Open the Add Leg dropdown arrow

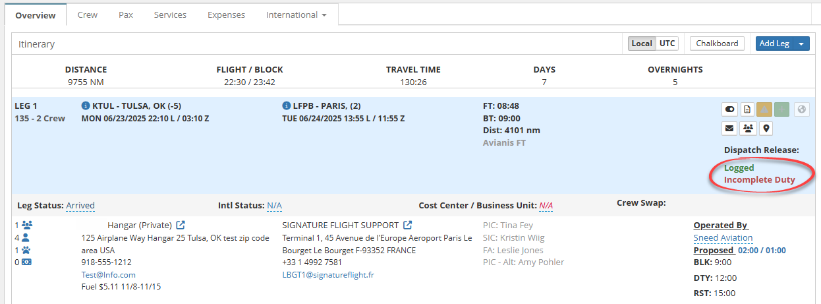click(801, 44)
